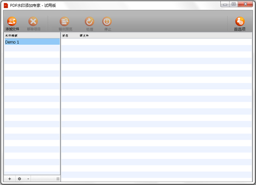Open the Output Preview (输出预览) tool
Screen dimensions: 256x185
click(65, 22)
